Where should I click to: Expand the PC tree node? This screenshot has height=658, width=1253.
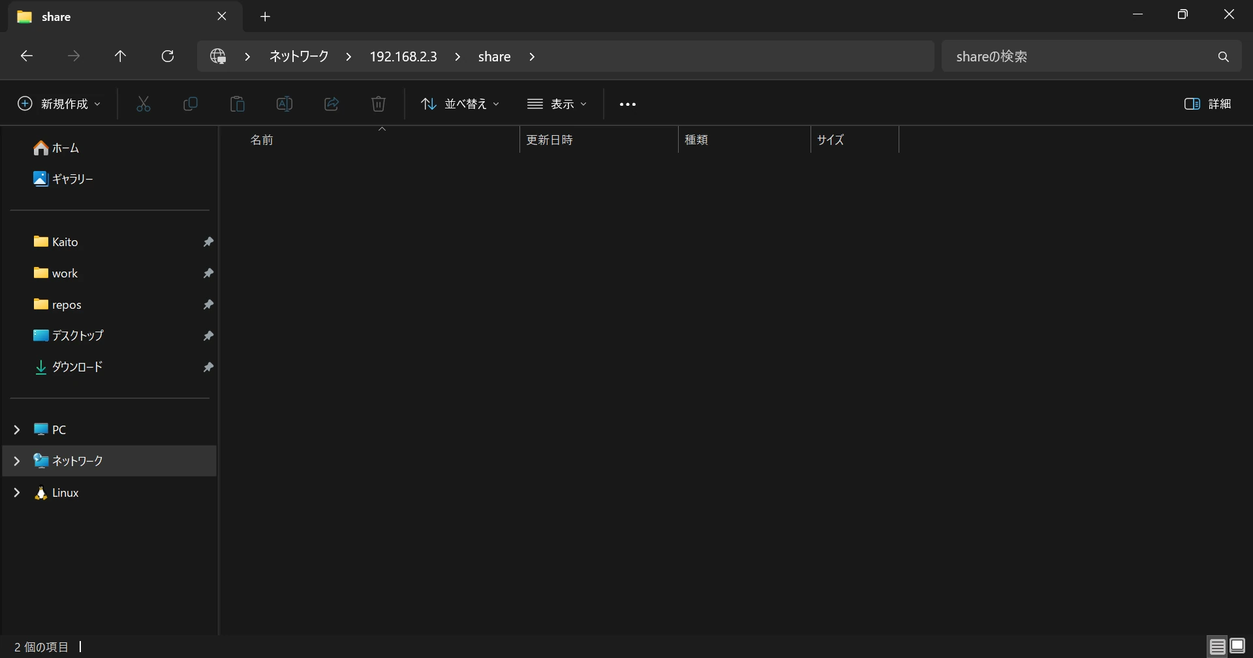pyautogui.click(x=17, y=430)
